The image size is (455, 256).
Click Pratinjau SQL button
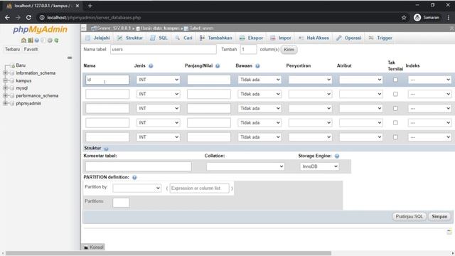(409, 216)
